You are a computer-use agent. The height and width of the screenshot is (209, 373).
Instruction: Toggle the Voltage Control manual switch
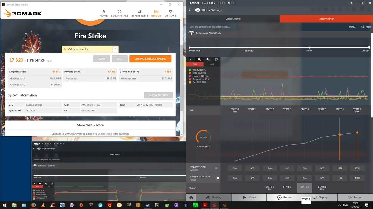coord(217,178)
